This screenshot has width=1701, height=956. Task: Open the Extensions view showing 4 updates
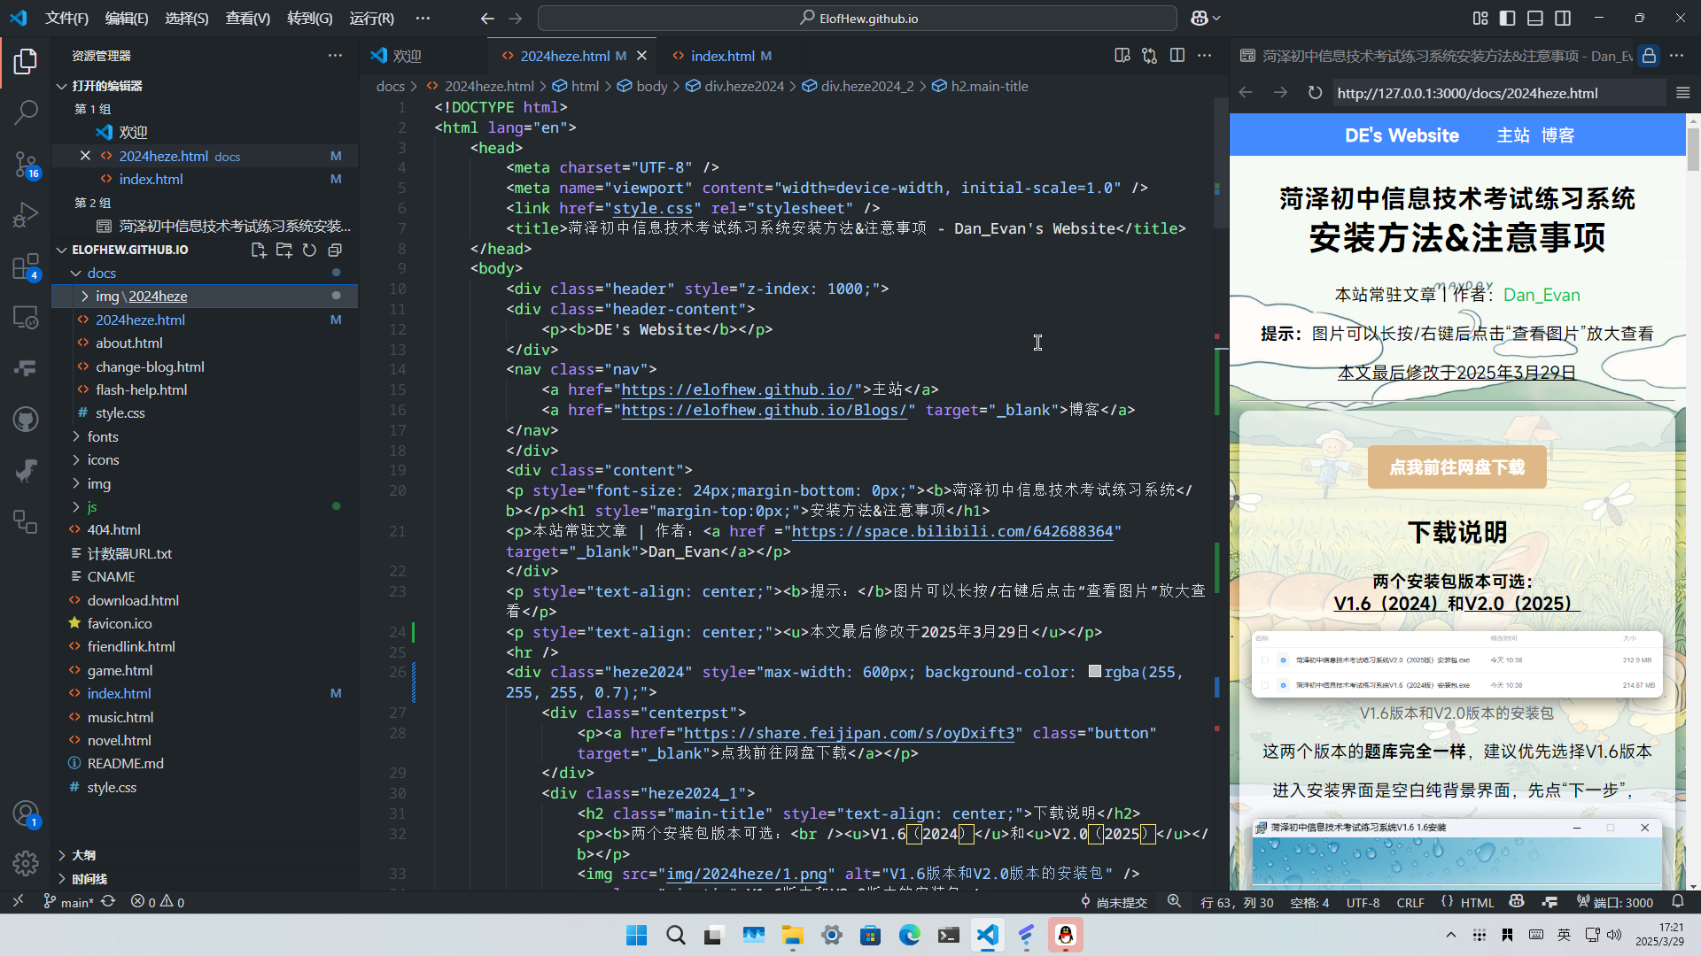click(26, 266)
